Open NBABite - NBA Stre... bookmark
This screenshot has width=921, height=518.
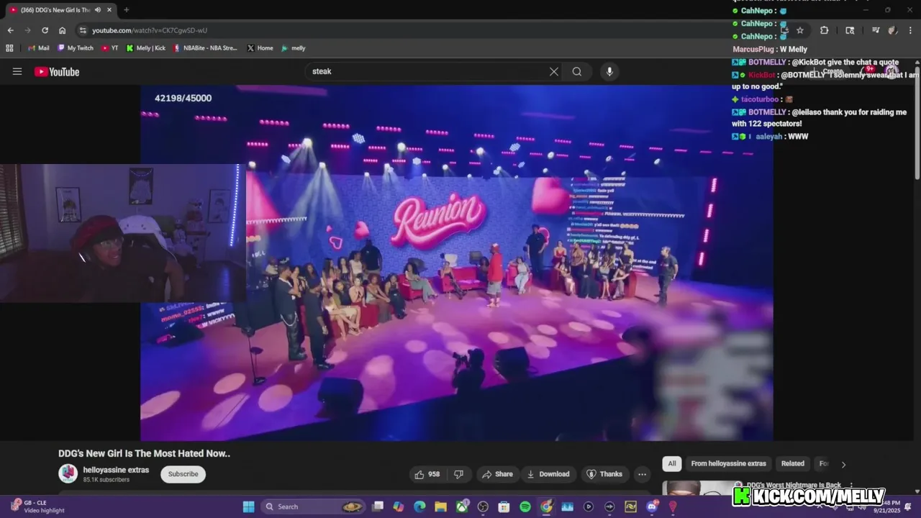coord(205,48)
